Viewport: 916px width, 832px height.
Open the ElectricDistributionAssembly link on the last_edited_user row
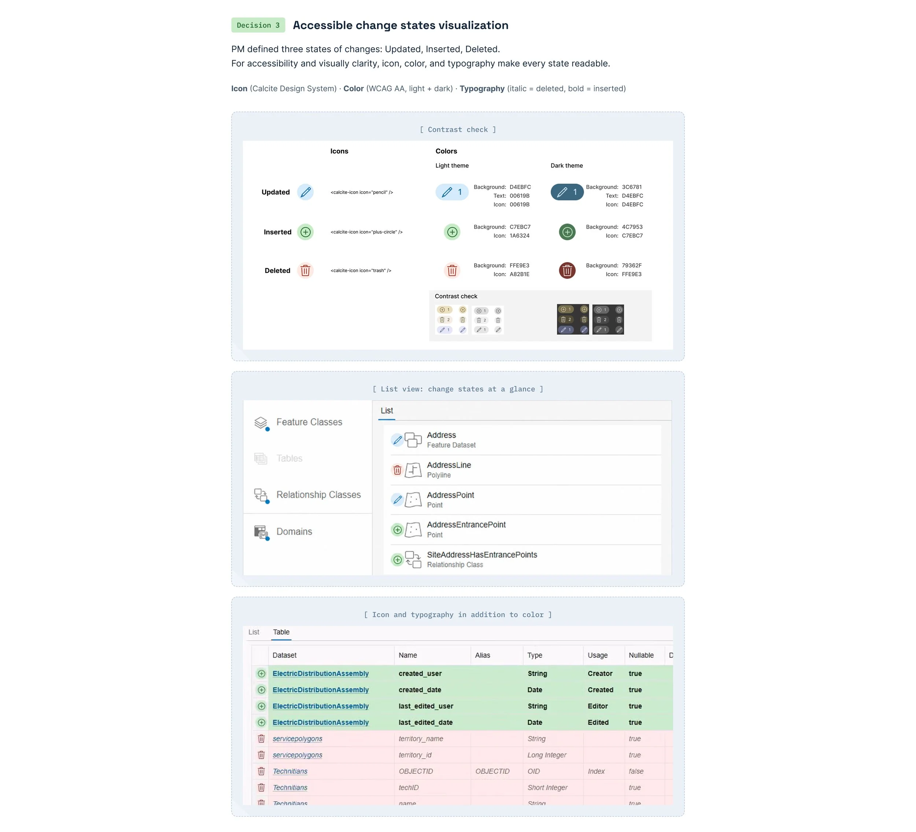[x=321, y=707]
